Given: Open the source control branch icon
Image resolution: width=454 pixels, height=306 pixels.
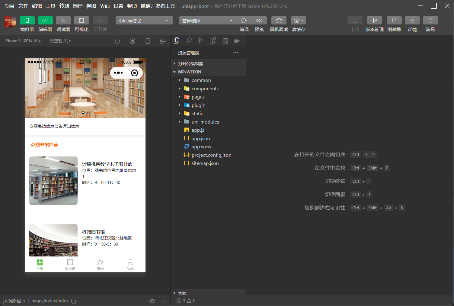Looking at the screenshot, I should click(201, 41).
